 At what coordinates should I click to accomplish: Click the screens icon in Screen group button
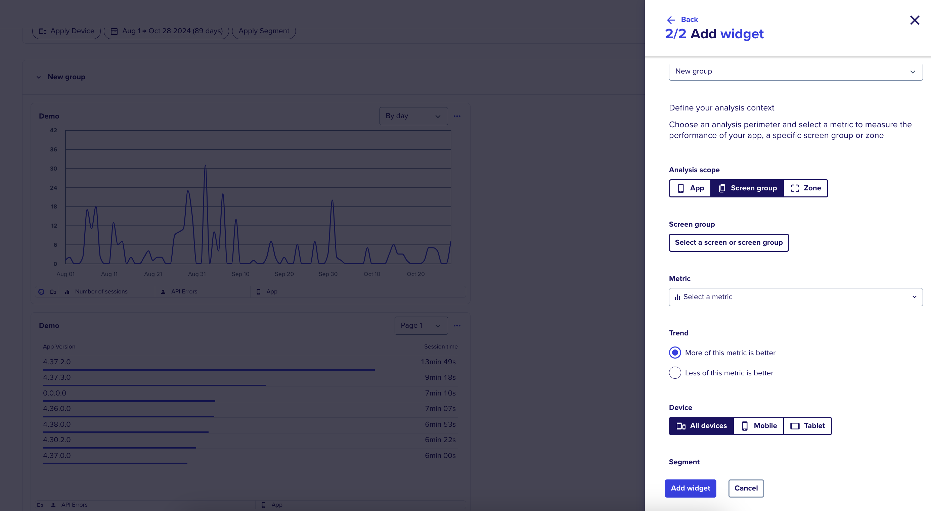[x=722, y=188]
